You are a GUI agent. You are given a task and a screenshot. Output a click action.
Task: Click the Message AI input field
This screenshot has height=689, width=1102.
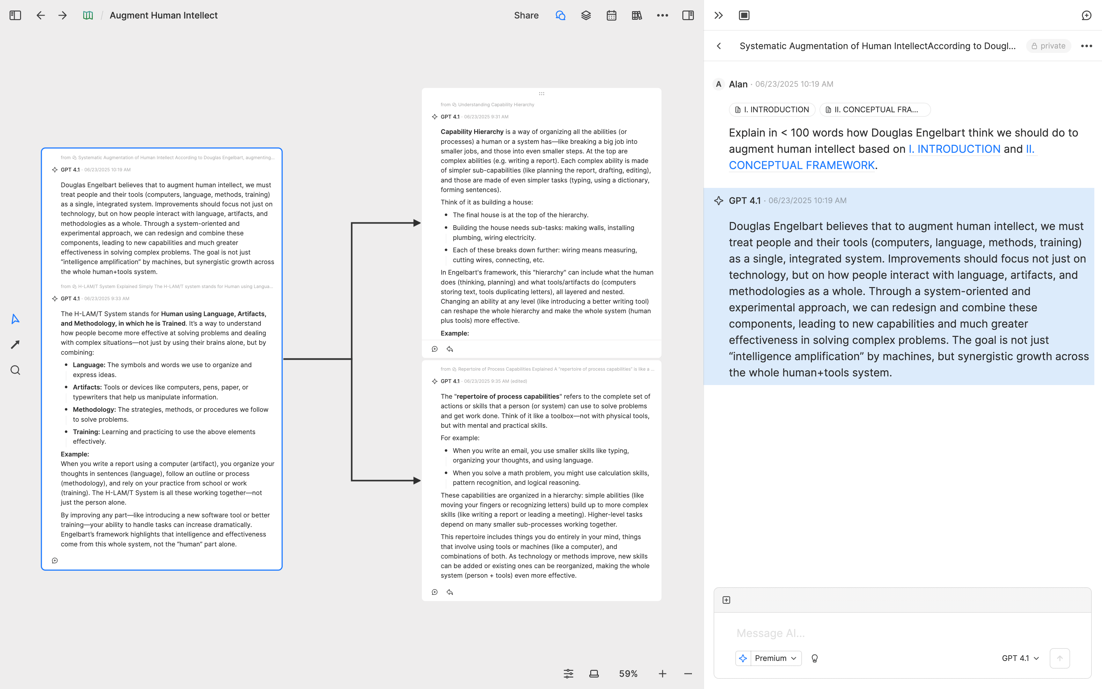click(x=902, y=633)
